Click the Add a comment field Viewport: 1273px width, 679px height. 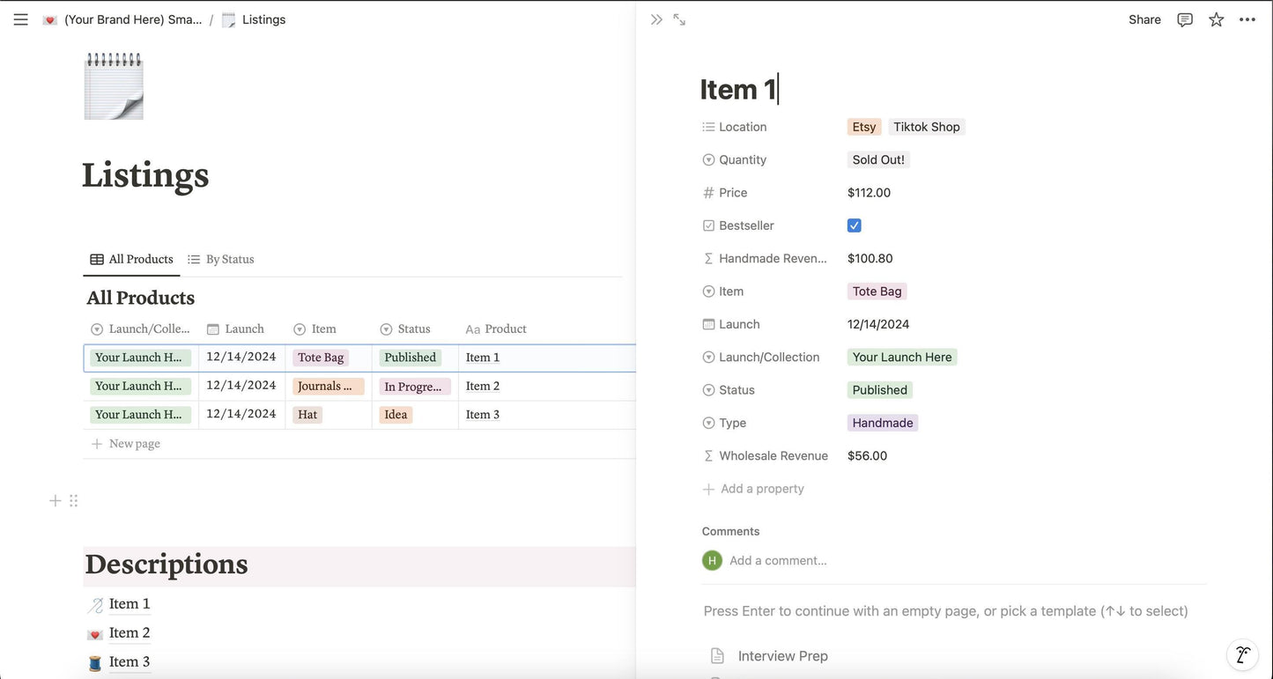coord(778,560)
